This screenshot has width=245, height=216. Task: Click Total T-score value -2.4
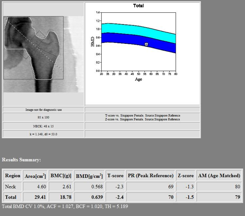pos(120,197)
